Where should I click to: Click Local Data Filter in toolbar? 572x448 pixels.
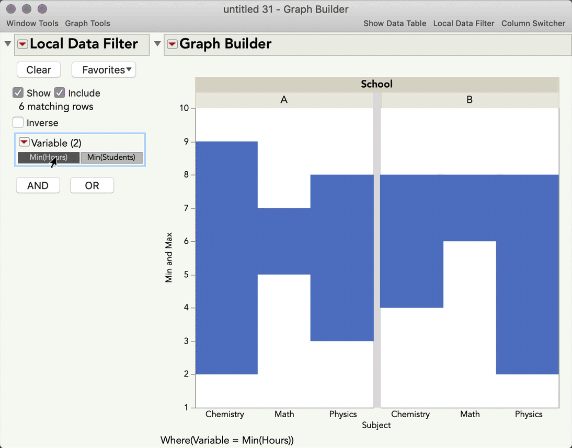[464, 23]
